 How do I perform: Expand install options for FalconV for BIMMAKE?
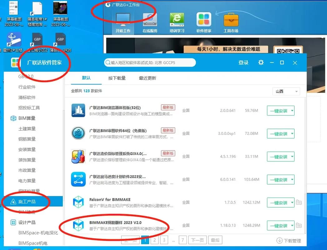[292, 202]
